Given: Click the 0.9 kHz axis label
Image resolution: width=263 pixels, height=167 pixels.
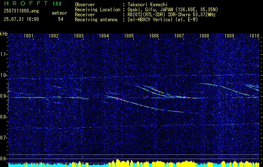Looking at the screenshot, I should pyautogui.click(x=3, y=96).
